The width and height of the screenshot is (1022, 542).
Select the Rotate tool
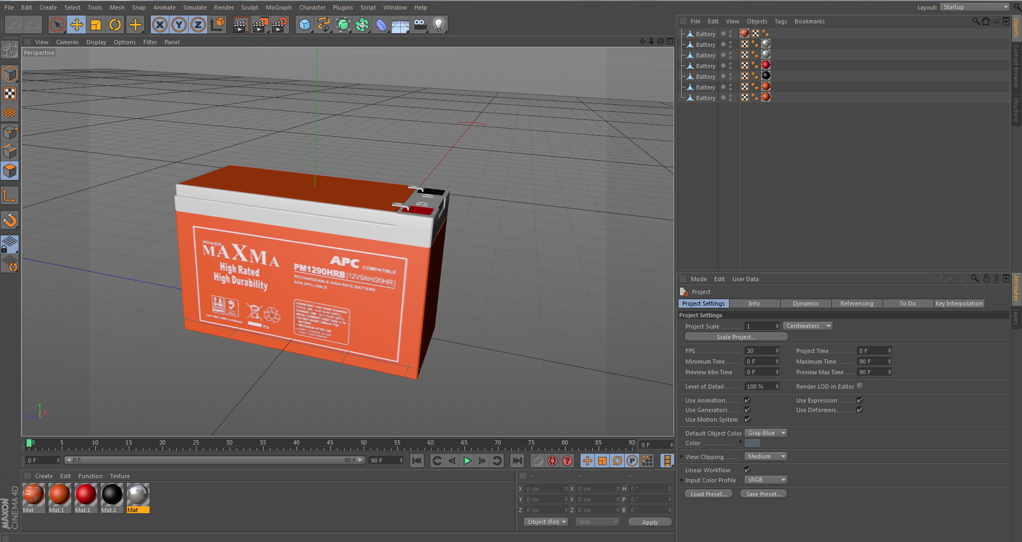click(115, 24)
